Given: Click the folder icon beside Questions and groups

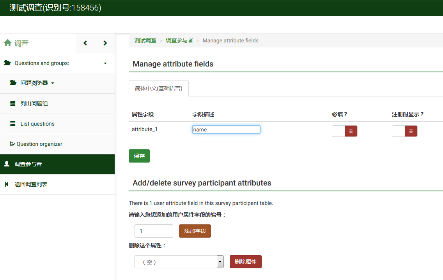Looking at the screenshot, I should click(7, 63).
